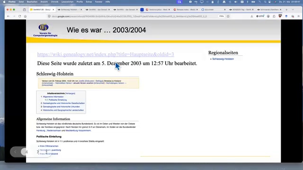Open the extensions puzzle icon
This screenshot has height=170, width=303.
tap(274, 17)
